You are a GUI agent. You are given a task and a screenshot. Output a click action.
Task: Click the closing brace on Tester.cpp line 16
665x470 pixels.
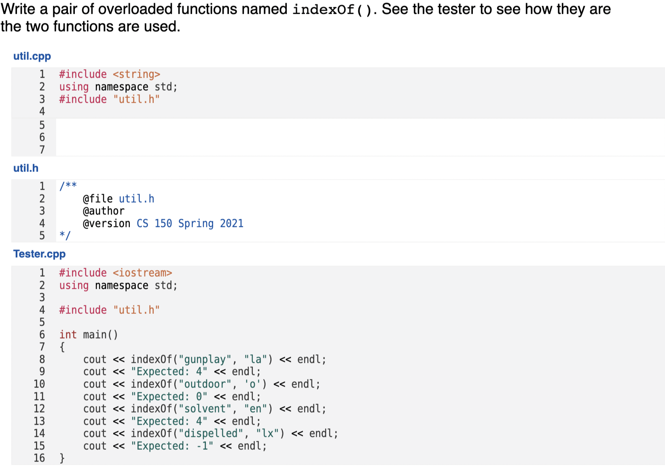[61, 458]
